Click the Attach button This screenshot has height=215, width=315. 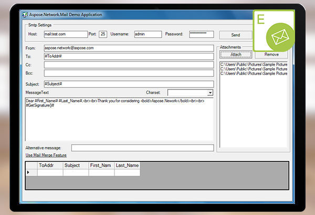coord(236,55)
